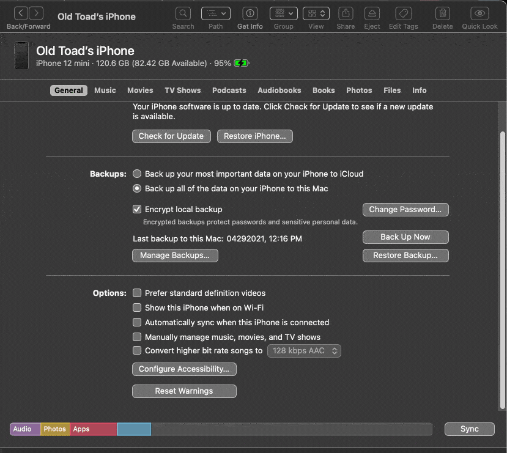Image resolution: width=507 pixels, height=453 pixels.
Task: Click the yellow Photos storage segment
Action: coord(55,429)
